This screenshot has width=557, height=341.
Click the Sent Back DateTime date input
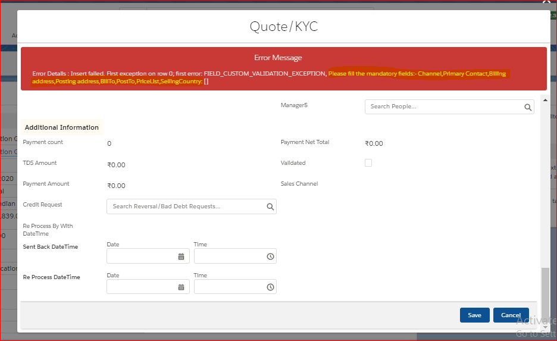coord(148,256)
